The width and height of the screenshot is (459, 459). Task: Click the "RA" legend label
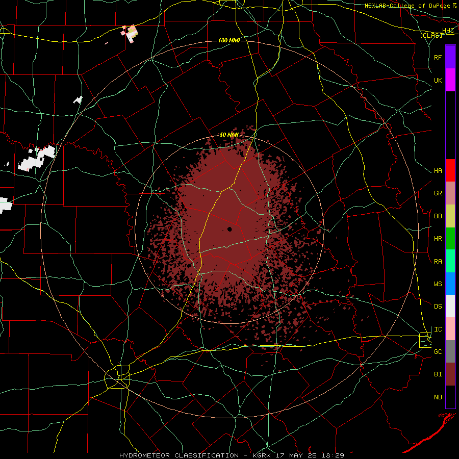438,262
